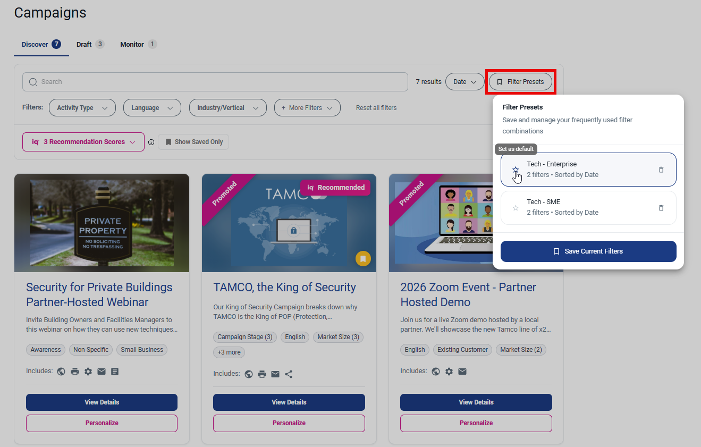Toggle Show Saved Only
This screenshot has height=447, width=701.
pyautogui.click(x=193, y=142)
